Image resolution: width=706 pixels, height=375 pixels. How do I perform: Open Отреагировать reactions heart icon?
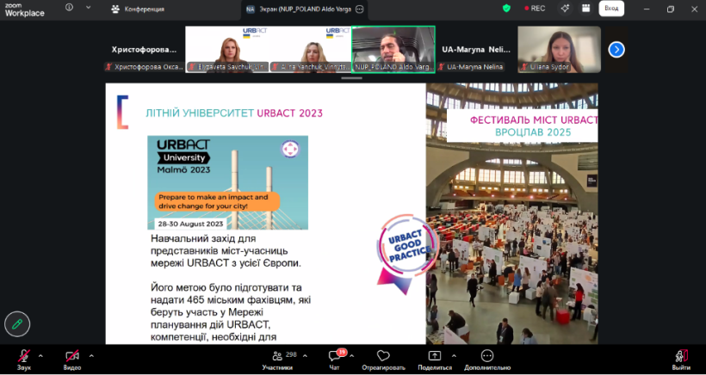click(x=383, y=356)
